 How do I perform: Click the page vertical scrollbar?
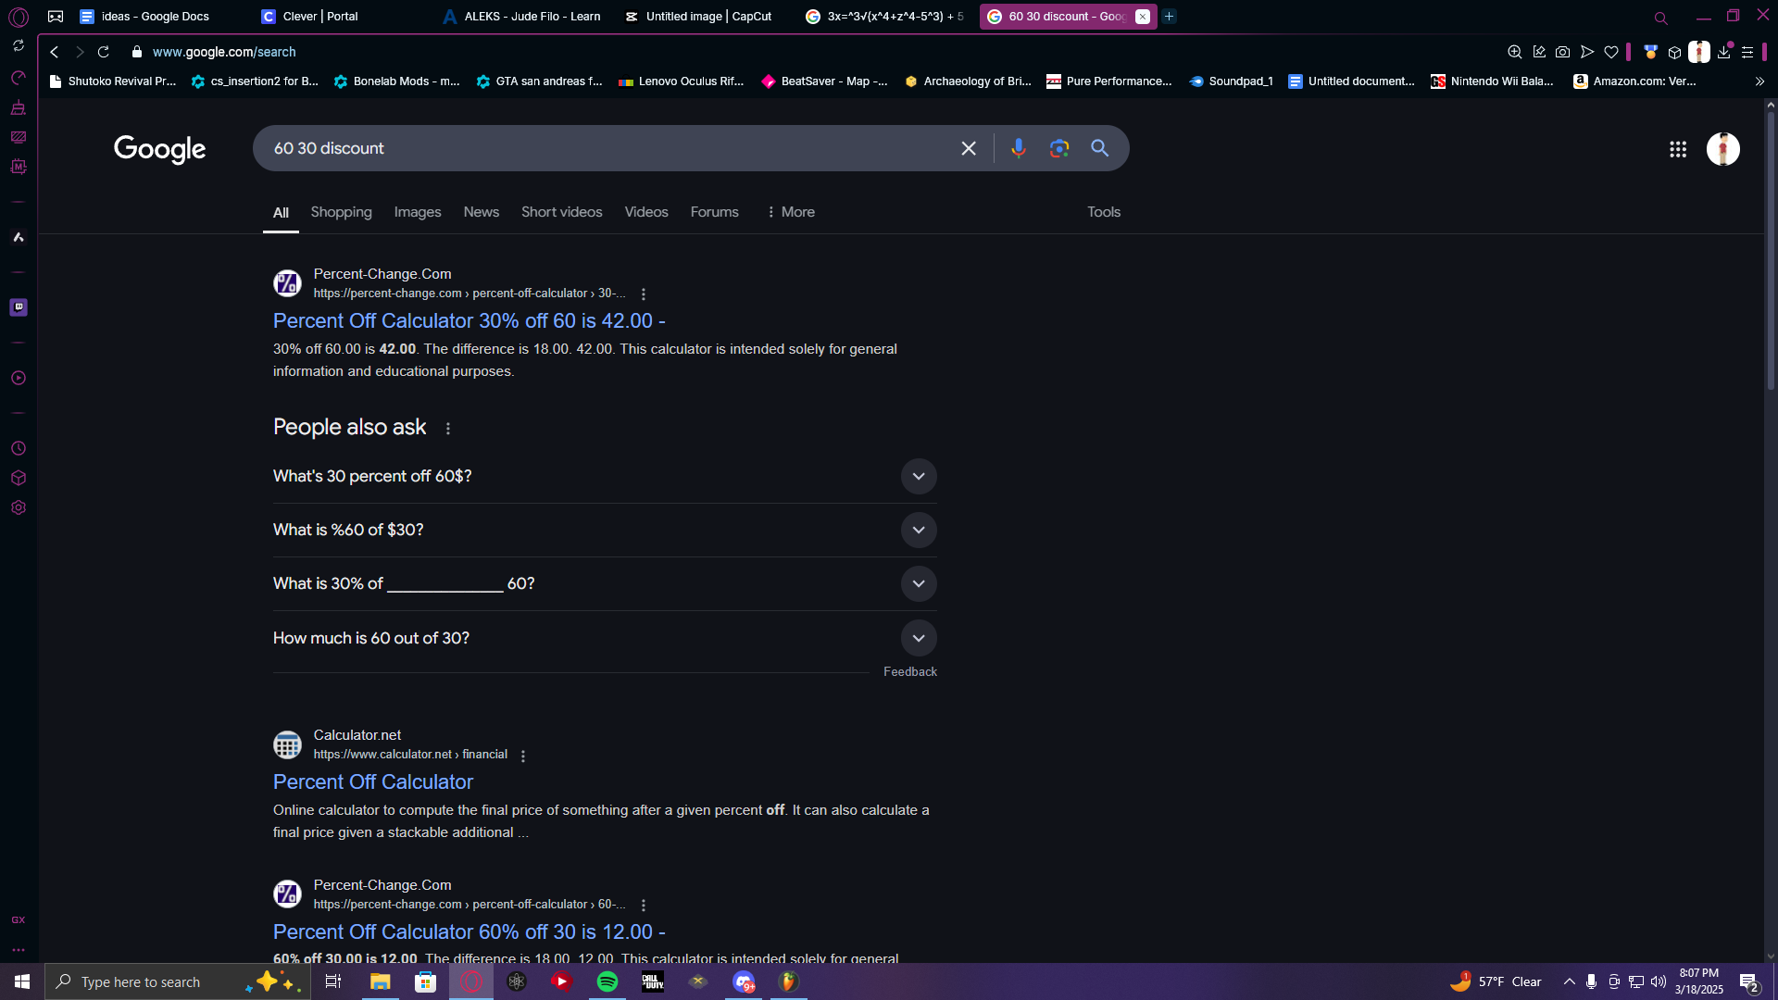pos(1771,250)
